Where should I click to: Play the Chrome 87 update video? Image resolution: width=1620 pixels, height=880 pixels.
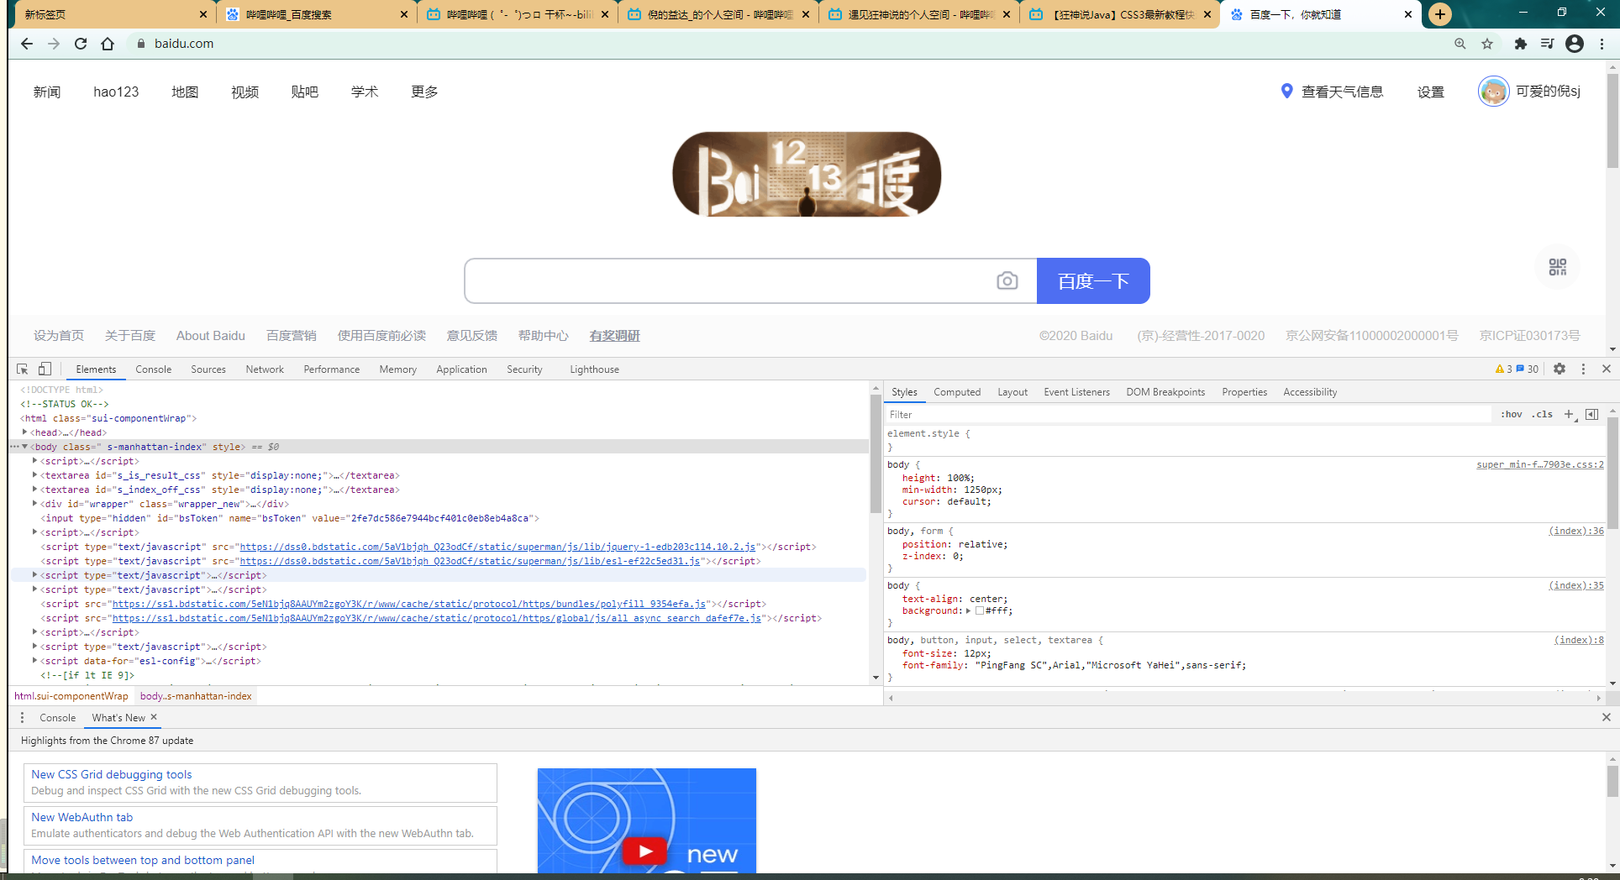point(644,851)
